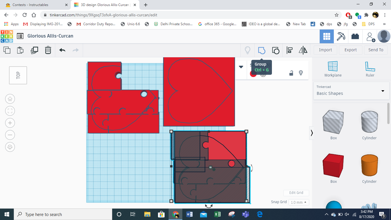Open the recent designs list icon
Viewport: 391px width, 220px height.
point(20,36)
